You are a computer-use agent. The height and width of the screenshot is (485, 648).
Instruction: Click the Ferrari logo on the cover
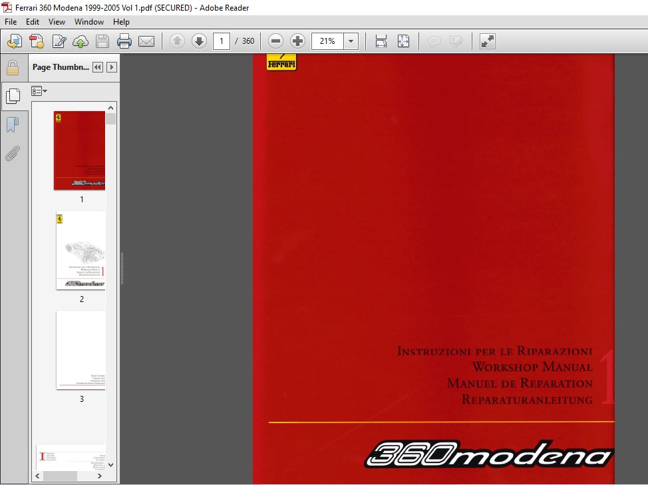point(281,63)
